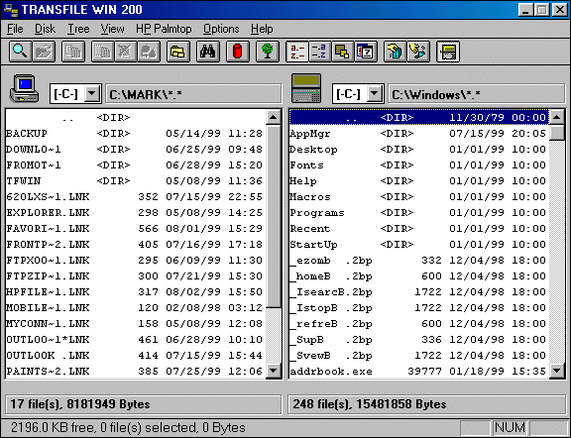Select the highlighted parent directory row in right pane
Screen dimensions: 571x438
419,117
